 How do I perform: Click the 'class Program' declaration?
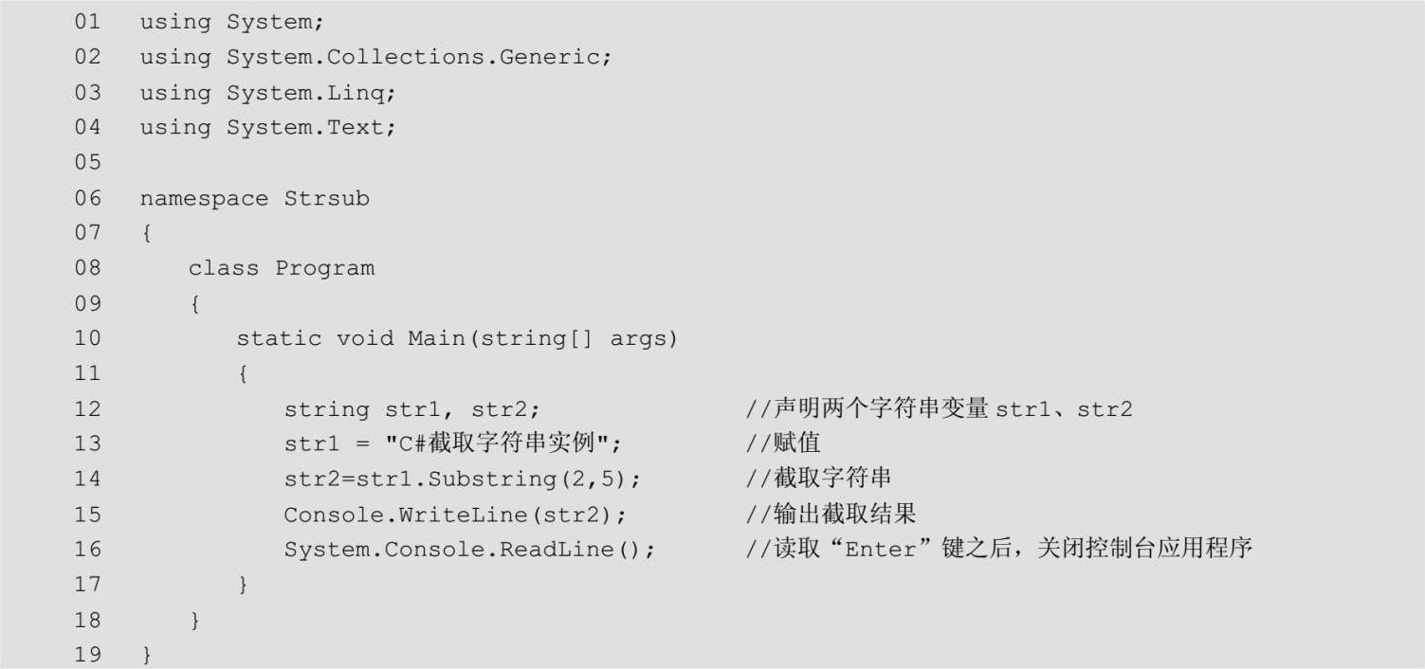pyautogui.click(x=282, y=268)
